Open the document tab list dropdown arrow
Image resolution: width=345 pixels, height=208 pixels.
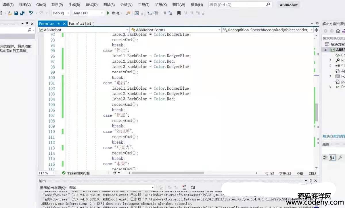click(312, 23)
